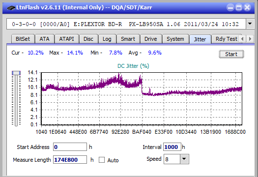Screen dimensions: 258x177
Task: Click the x-axis label 10D3440
Action: tap(186, 132)
